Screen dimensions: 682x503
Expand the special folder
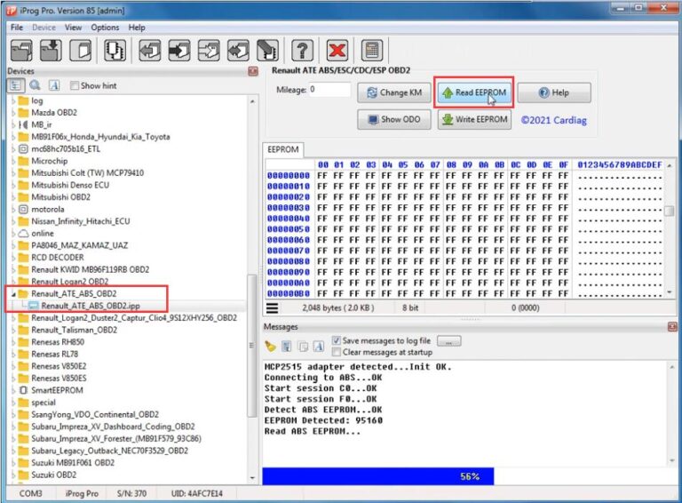click(x=13, y=403)
